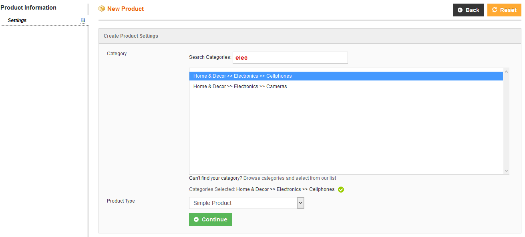This screenshot has width=525, height=237.
Task: Click the Product Type dropdown arrow button
Action: [x=300, y=203]
